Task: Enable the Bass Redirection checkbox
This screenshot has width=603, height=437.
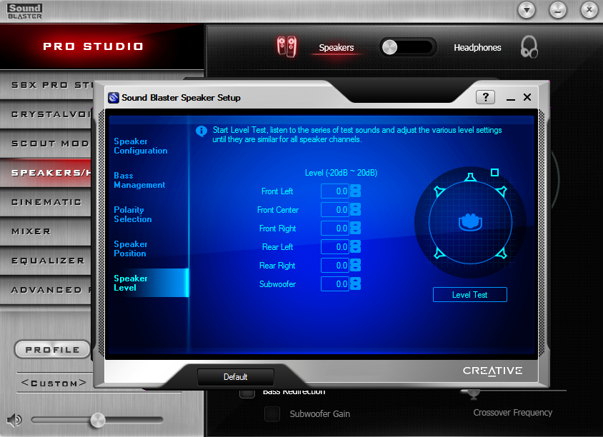Action: [x=246, y=392]
